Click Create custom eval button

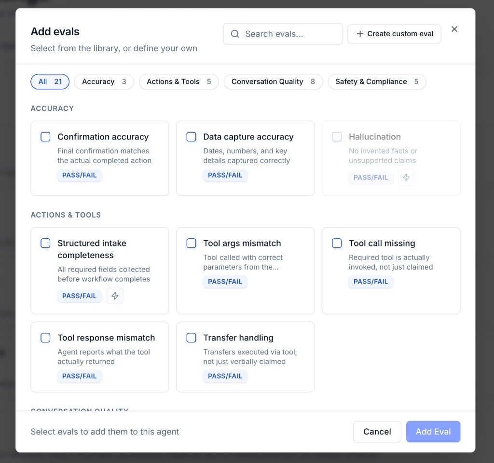tap(395, 34)
